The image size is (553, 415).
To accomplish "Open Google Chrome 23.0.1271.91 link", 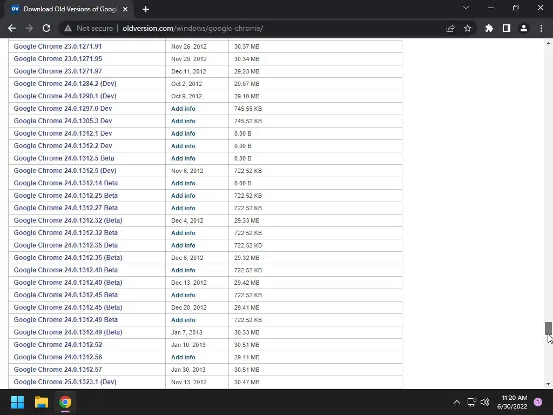I will tap(58, 46).
